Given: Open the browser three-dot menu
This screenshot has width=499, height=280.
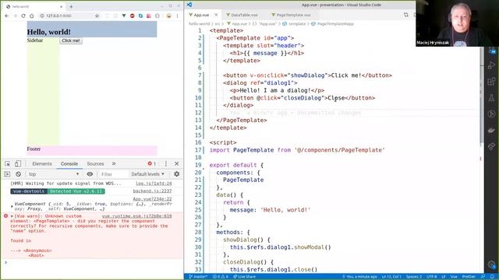Looking at the screenshot, I should tap(178, 16).
